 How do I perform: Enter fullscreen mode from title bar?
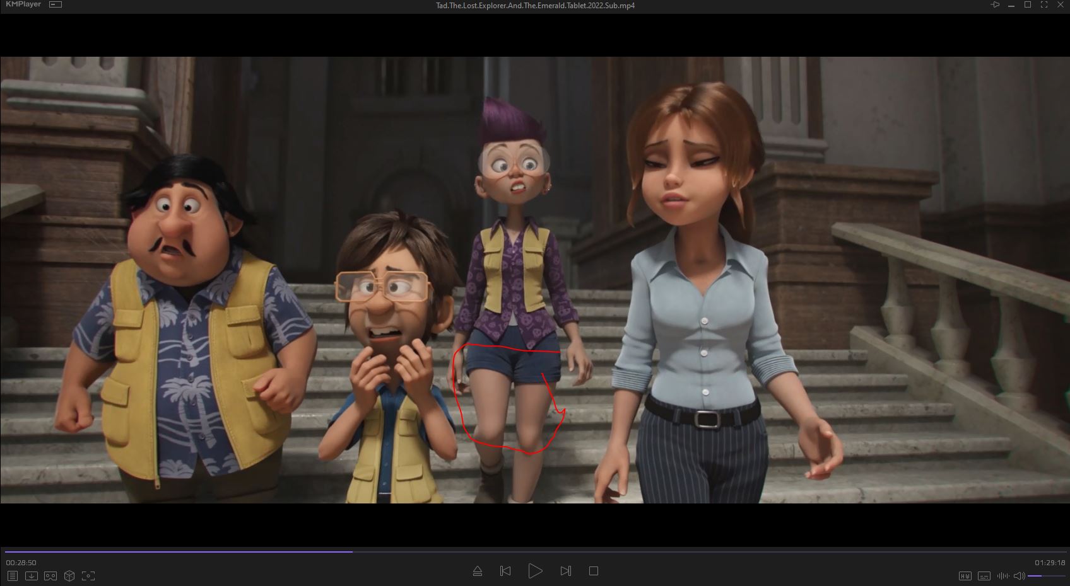click(x=1044, y=5)
